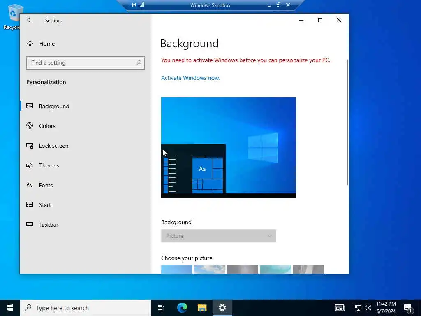
Task: Choose the fifth gray picture thumbnail
Action: pyautogui.click(x=308, y=269)
